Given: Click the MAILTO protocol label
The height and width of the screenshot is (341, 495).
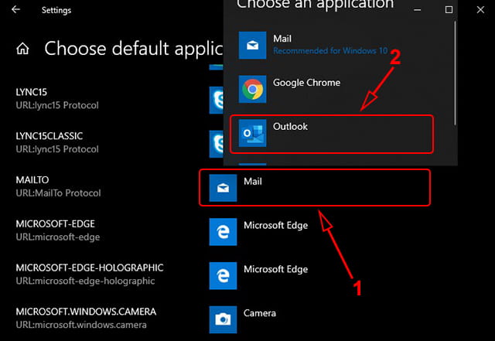Looking at the screenshot, I should pos(32,180).
